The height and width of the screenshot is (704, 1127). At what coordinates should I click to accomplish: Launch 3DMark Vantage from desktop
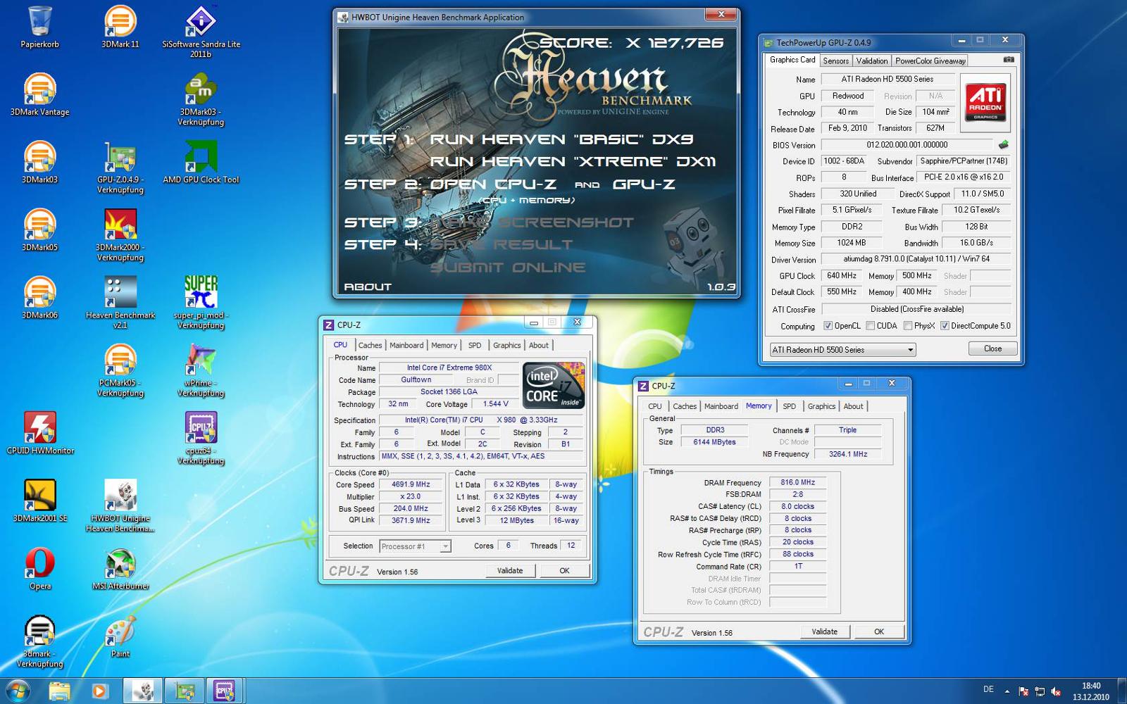(39, 94)
